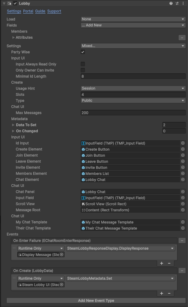Open the Lobby three-dot options menu
188x307 pixels.
coord(183,3)
